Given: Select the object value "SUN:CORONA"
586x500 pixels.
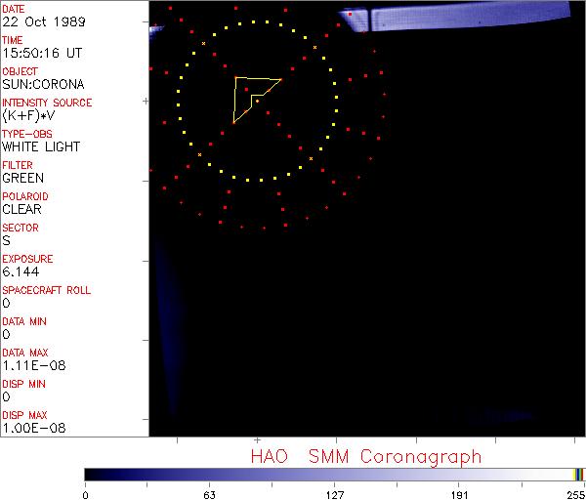Looking at the screenshot, I should tap(41, 84).
